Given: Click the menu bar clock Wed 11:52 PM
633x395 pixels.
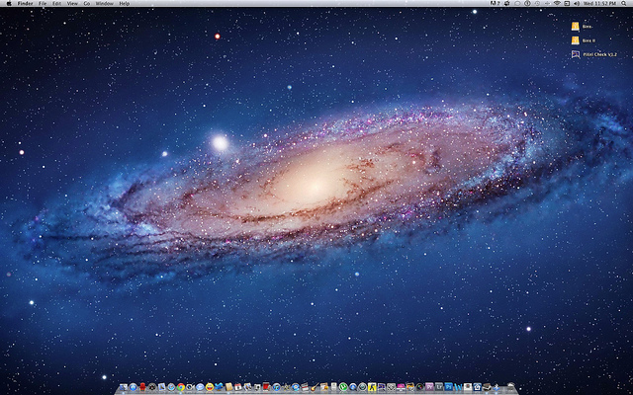Looking at the screenshot, I should tap(599, 3).
